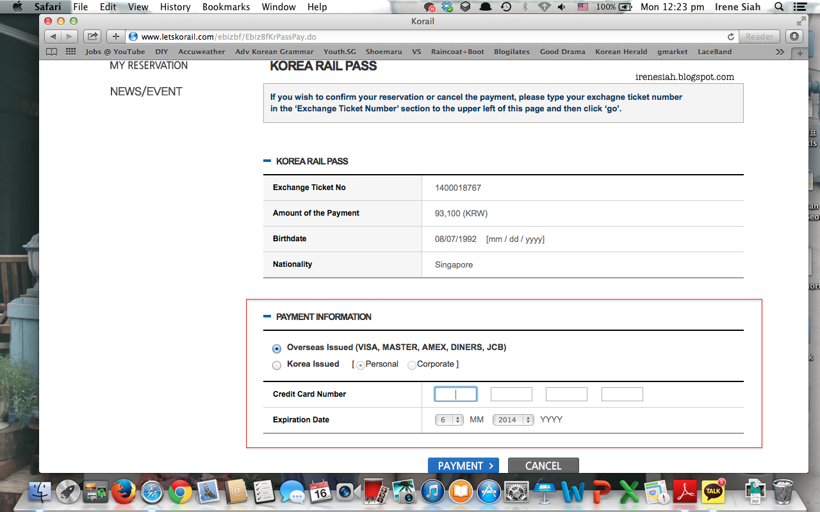Click the fourth credit card number field
Viewport: 820px width, 512px height.
[x=622, y=394]
